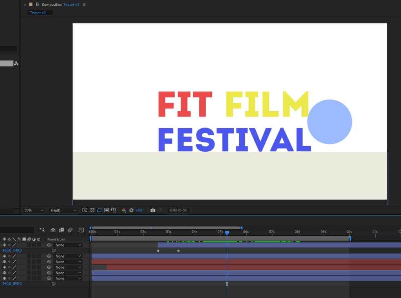Click the 960,0 ,540,0 position value
This screenshot has width=401, height=298.
(12, 251)
